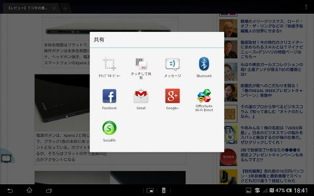The width and height of the screenshot is (314, 196).
Task: Open その道のプロから学べるビジネスコラム link
Action: pyautogui.click(x=272, y=112)
